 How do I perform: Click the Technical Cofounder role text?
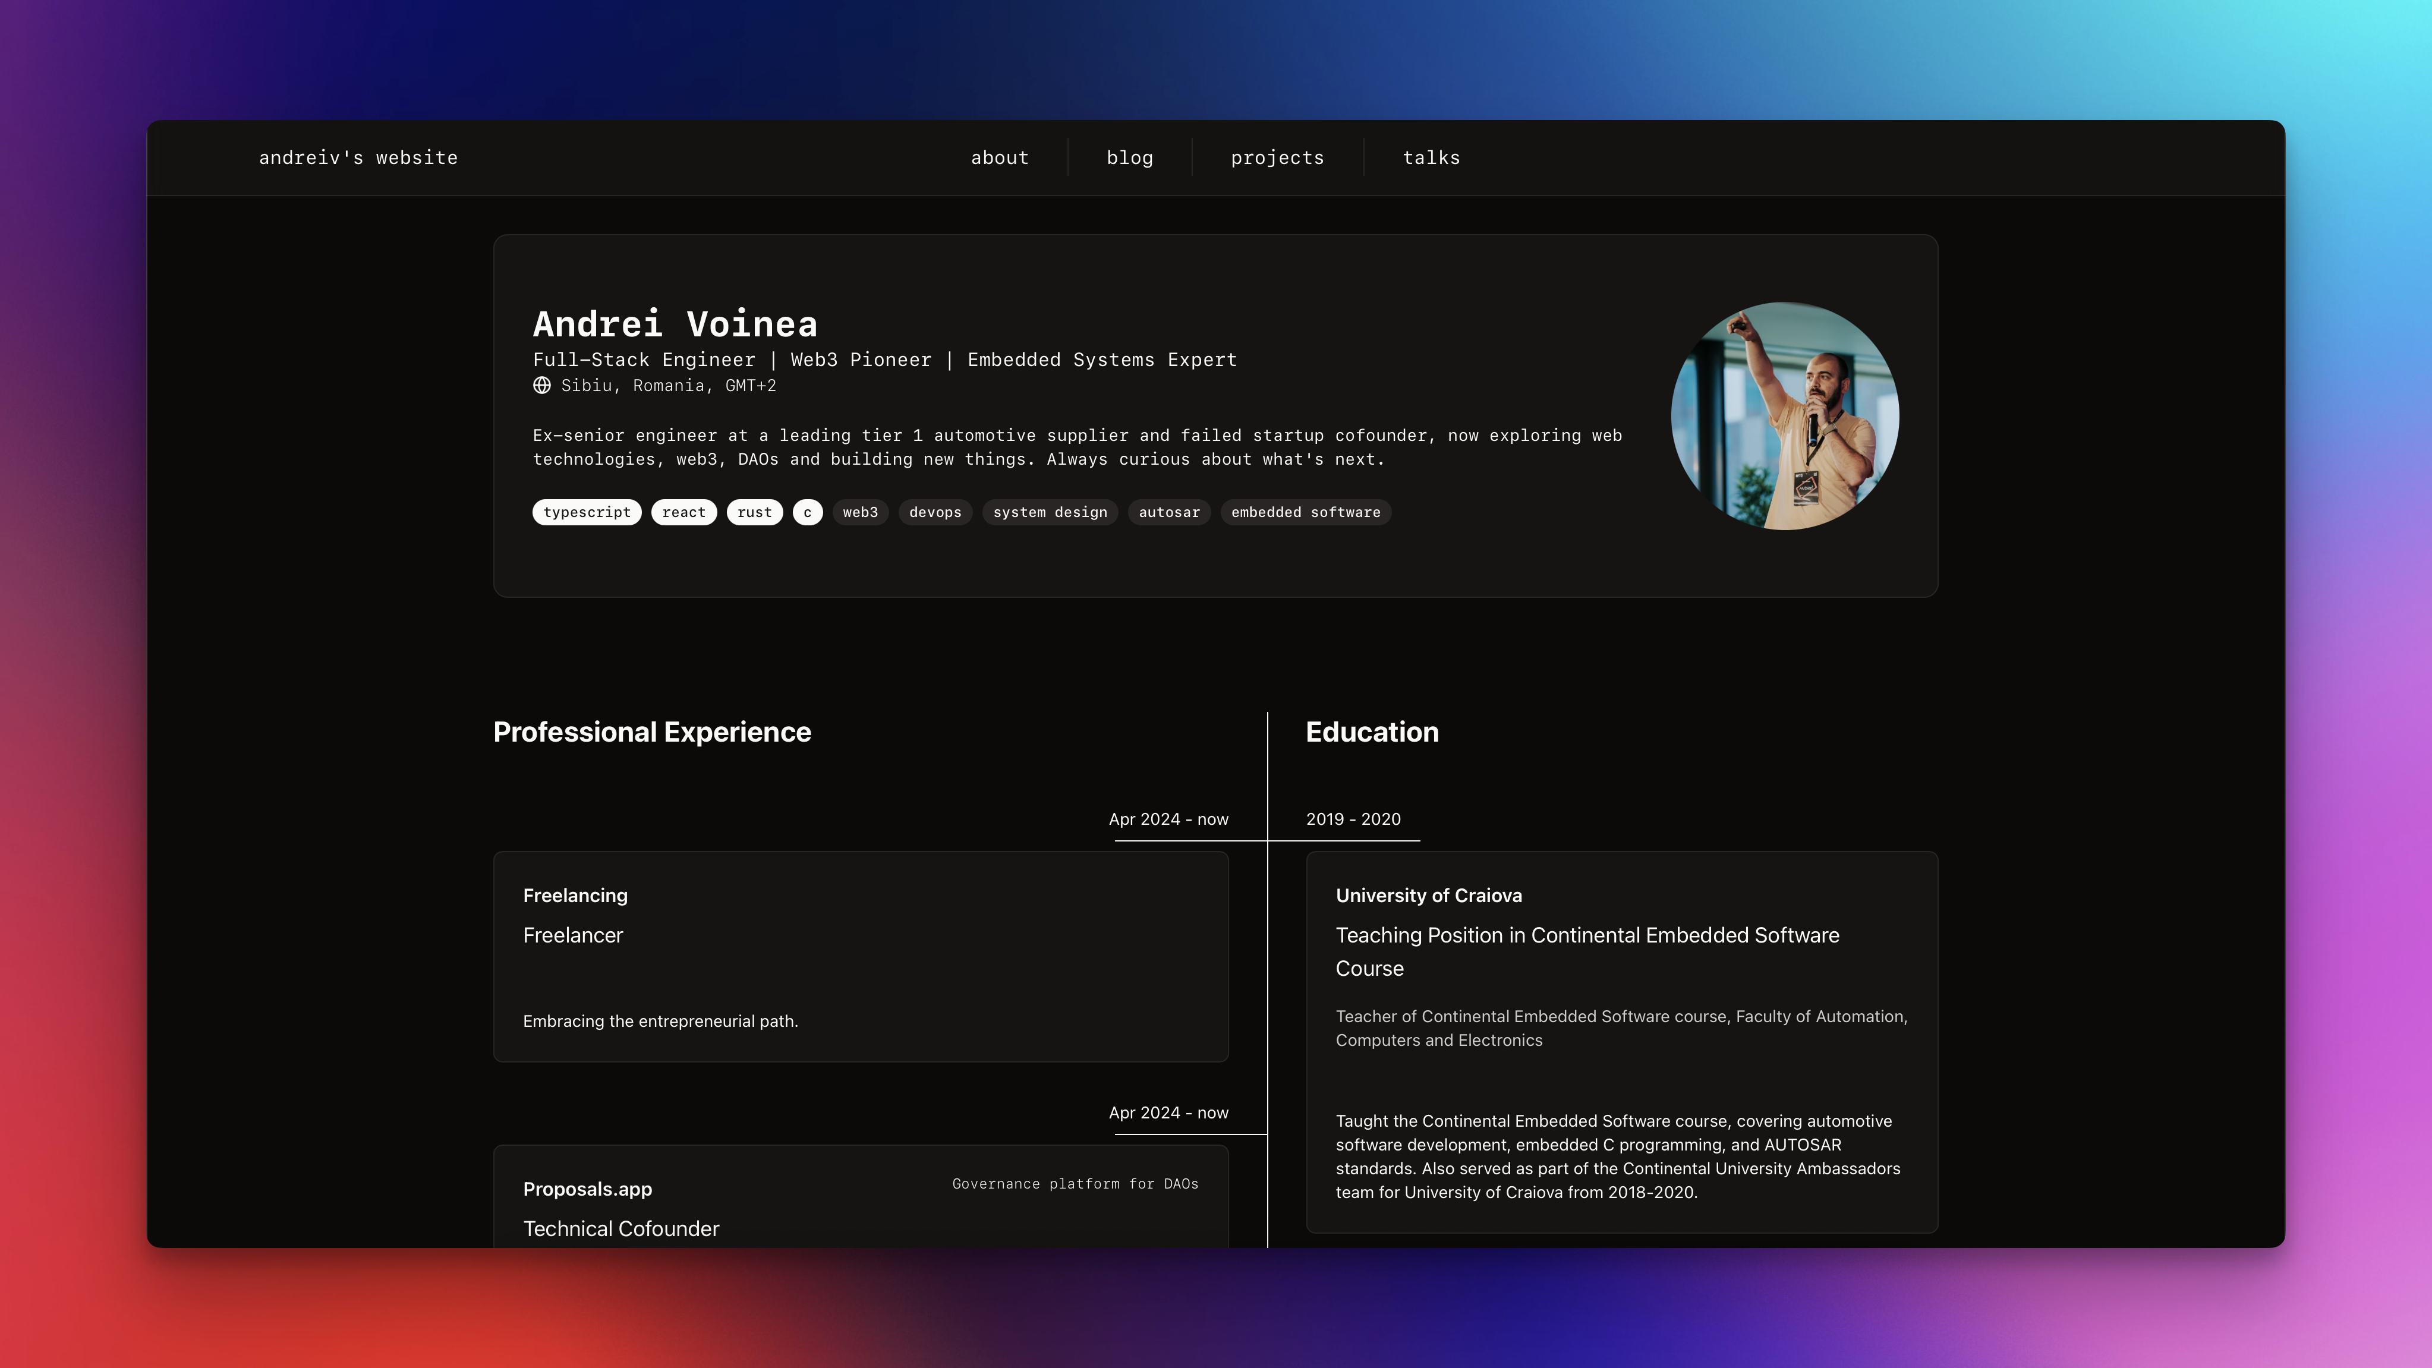coord(621,1228)
